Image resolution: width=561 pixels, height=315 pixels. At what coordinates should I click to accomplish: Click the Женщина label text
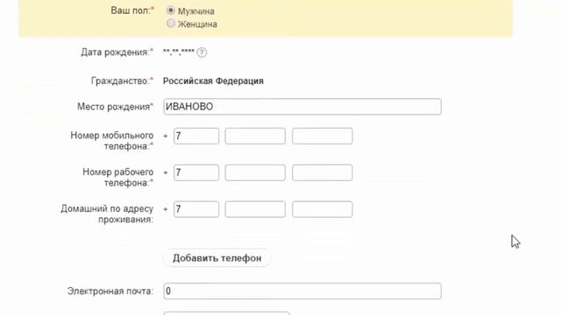pyautogui.click(x=197, y=24)
